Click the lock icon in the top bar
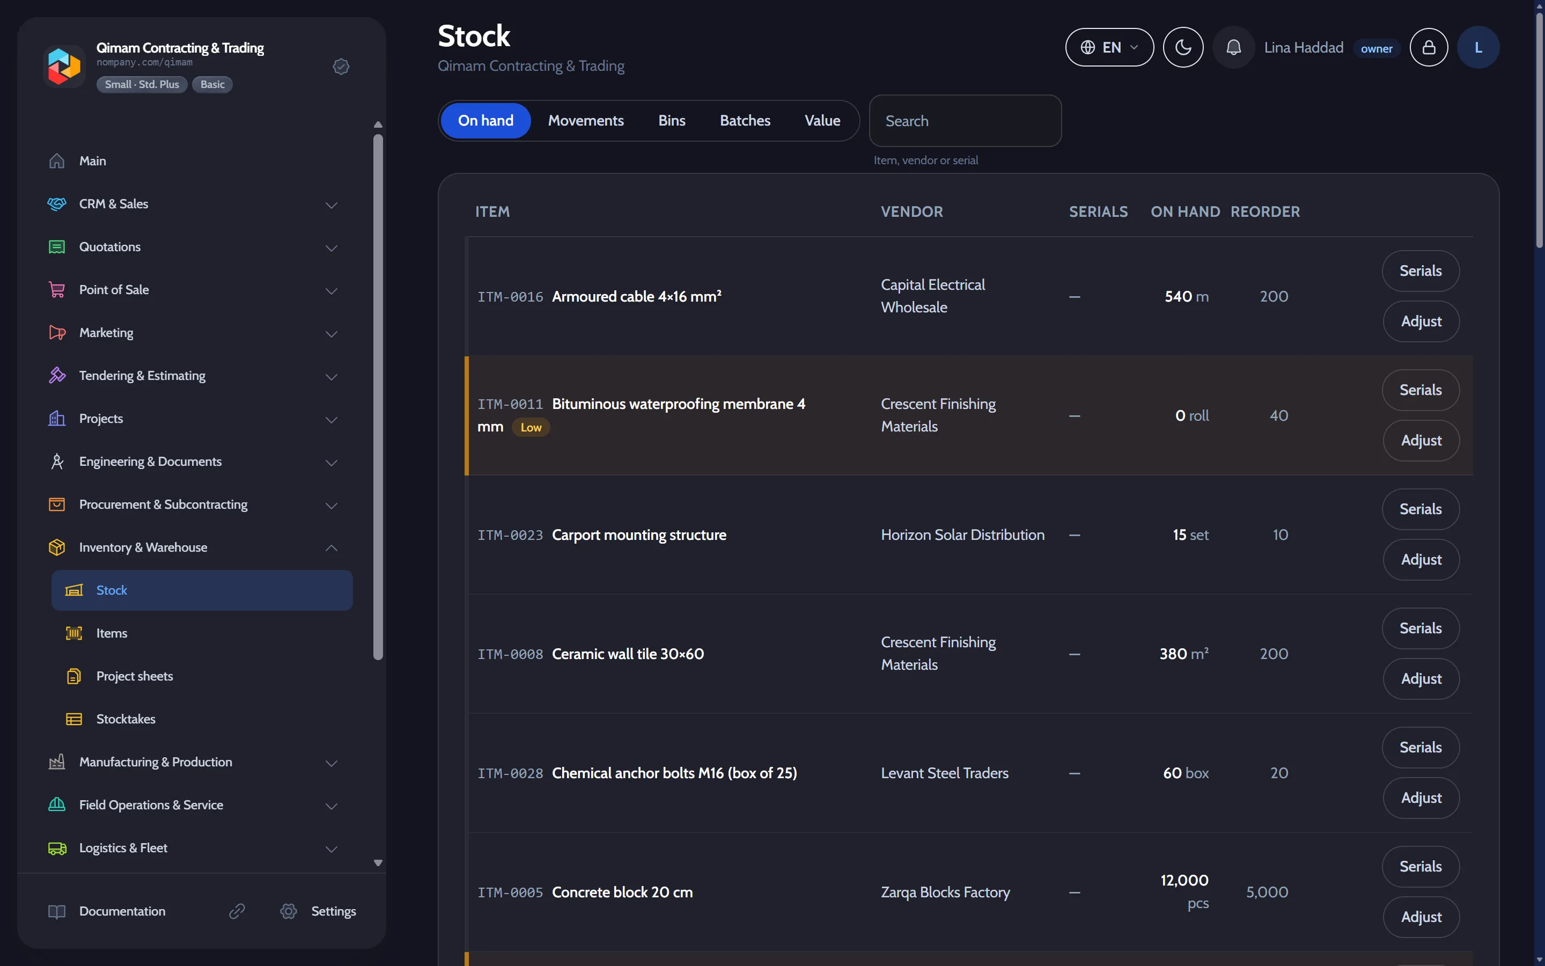This screenshot has width=1545, height=966. pos(1429,47)
